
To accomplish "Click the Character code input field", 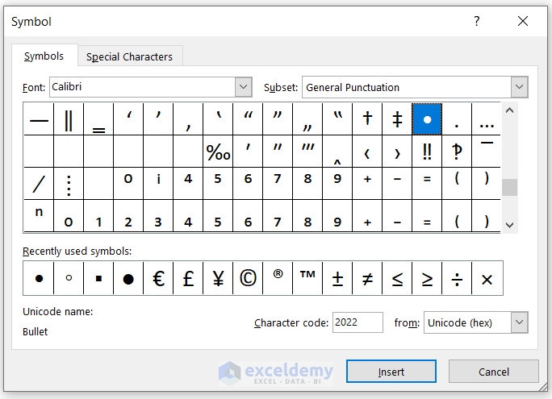I will 357,322.
